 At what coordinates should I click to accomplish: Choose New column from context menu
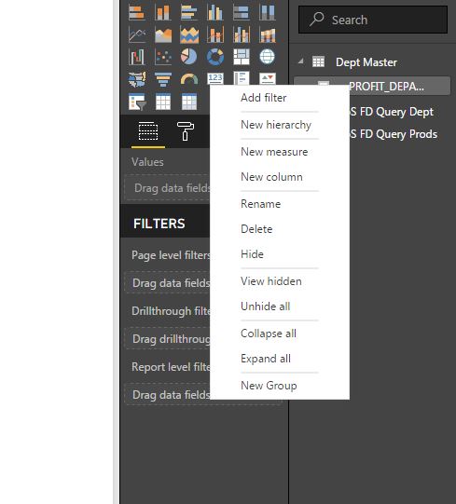click(x=271, y=177)
